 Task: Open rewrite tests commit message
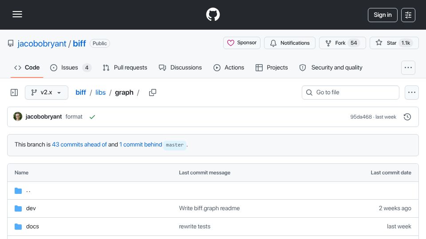tap(194, 226)
